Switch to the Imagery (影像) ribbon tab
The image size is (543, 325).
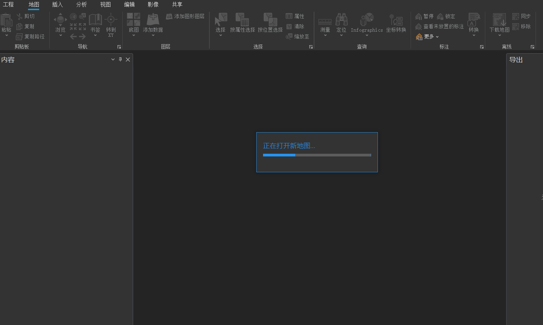[x=153, y=4]
